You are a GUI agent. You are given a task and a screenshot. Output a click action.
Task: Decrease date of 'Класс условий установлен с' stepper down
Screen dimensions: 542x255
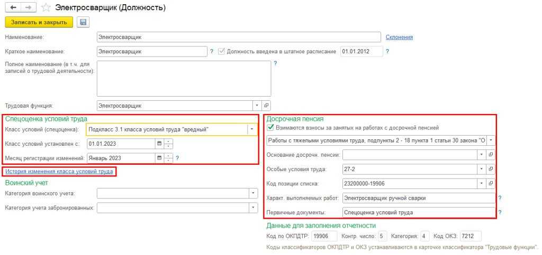(168, 146)
